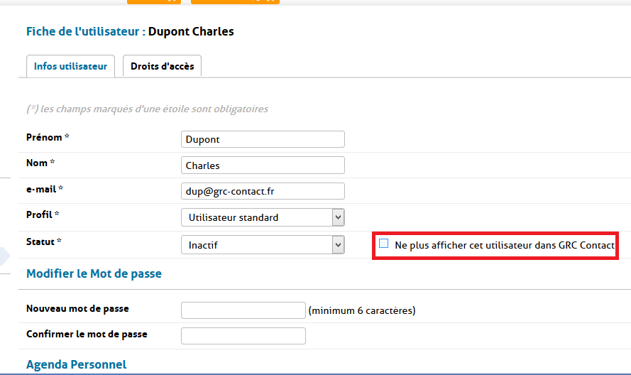Focus the Nom field containing Charles
The width and height of the screenshot is (631, 375).
[263, 165]
